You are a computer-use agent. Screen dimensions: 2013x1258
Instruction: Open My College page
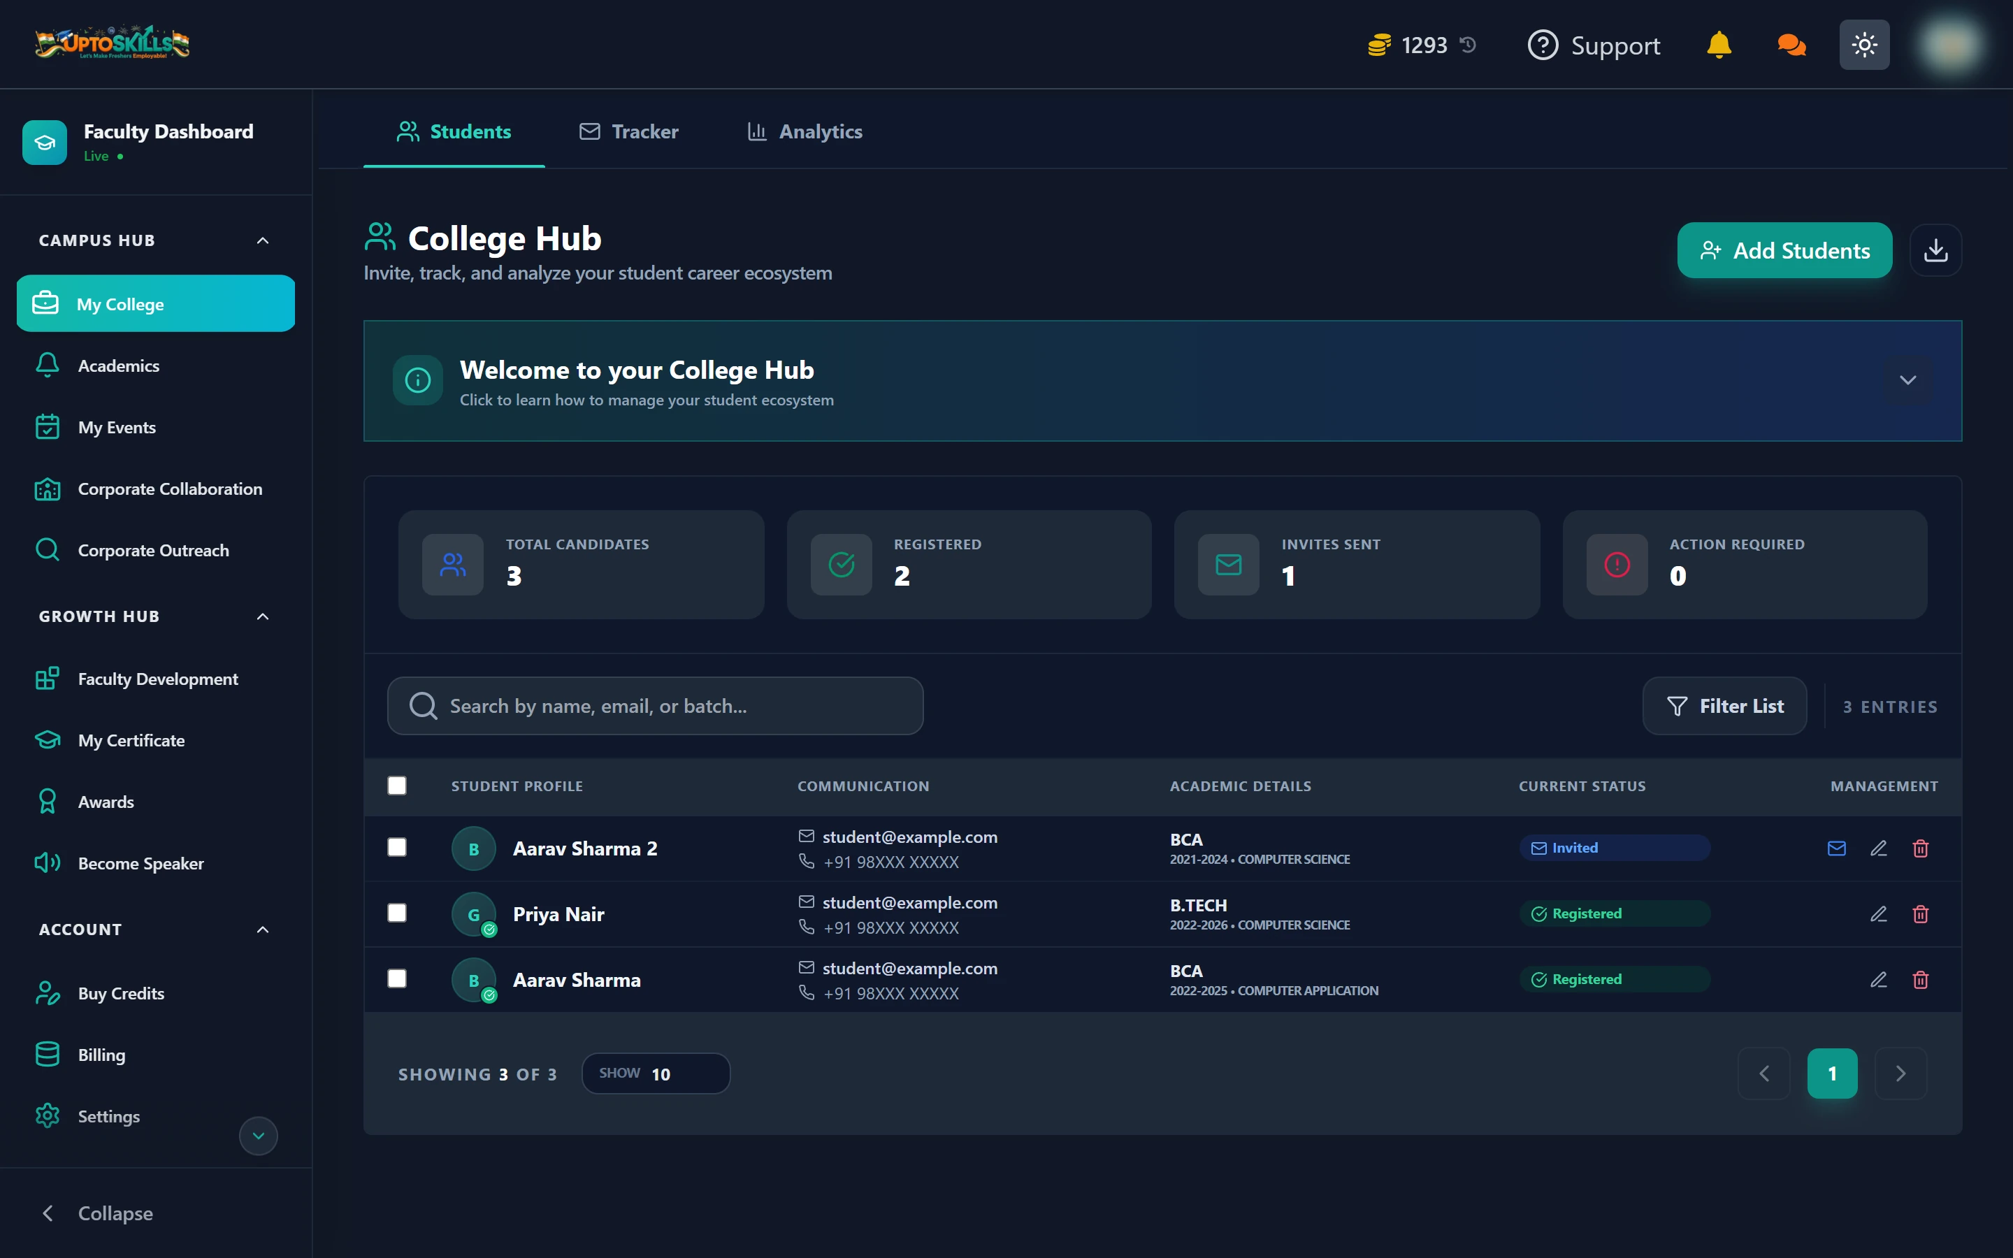point(156,304)
